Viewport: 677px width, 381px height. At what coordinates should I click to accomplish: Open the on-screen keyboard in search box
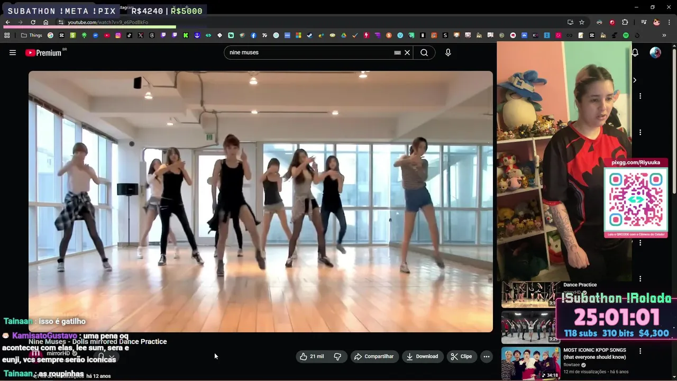[397, 52]
